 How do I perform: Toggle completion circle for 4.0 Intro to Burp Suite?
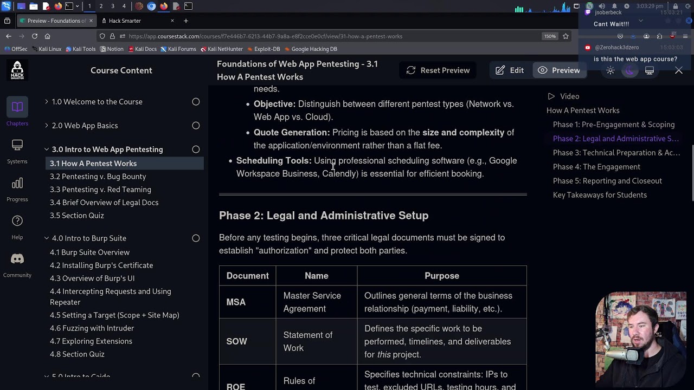196,238
